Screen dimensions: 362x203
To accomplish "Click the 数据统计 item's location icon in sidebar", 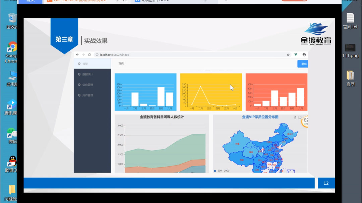I will click(x=79, y=74).
